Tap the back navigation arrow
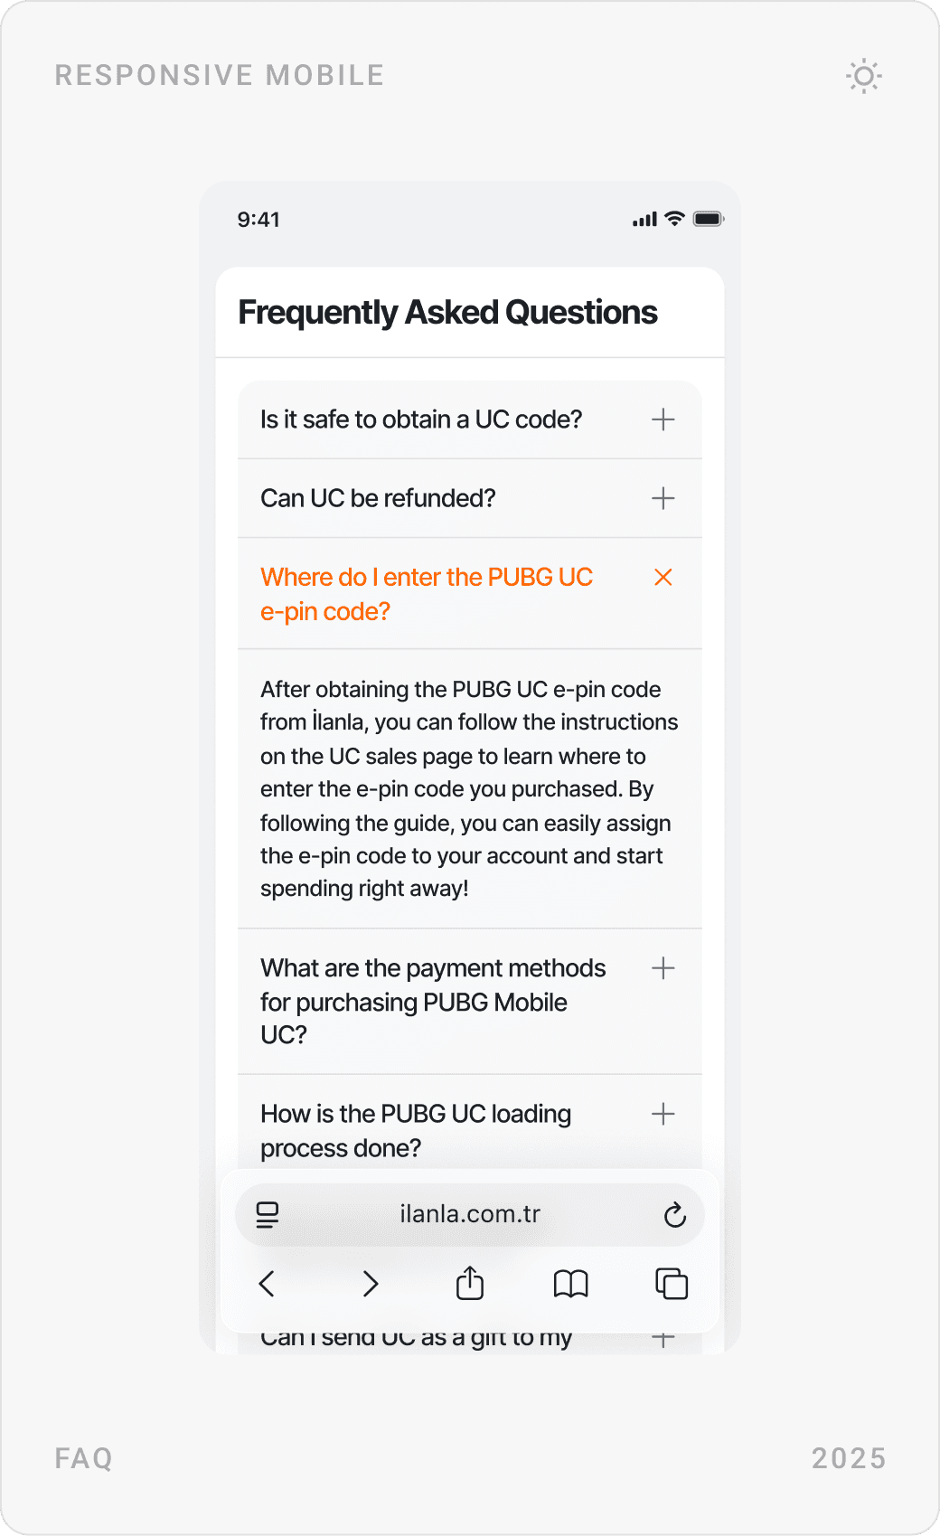This screenshot has width=940, height=1536. (x=266, y=1283)
